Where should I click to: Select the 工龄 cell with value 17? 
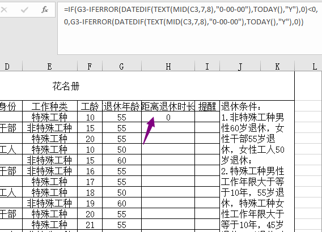tap(90, 182)
